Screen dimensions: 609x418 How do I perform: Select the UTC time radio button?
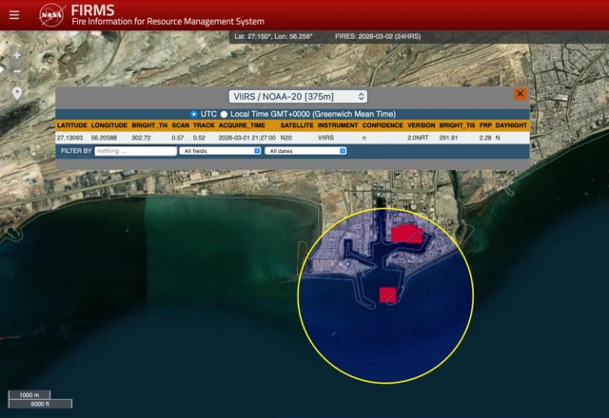click(194, 114)
